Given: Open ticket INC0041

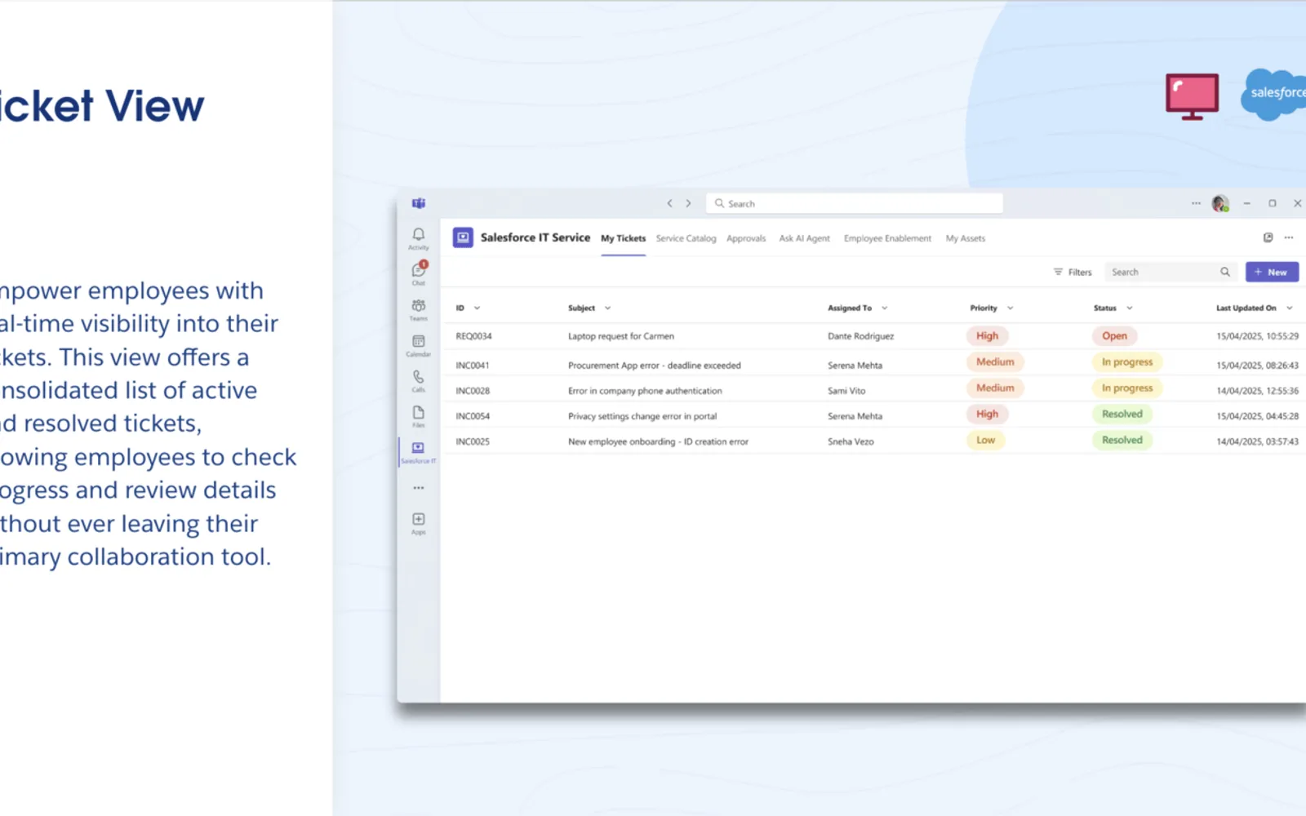Looking at the screenshot, I should click(x=473, y=366).
